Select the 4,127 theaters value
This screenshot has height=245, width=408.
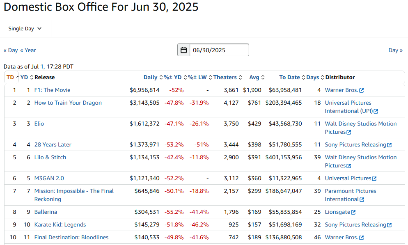point(231,103)
